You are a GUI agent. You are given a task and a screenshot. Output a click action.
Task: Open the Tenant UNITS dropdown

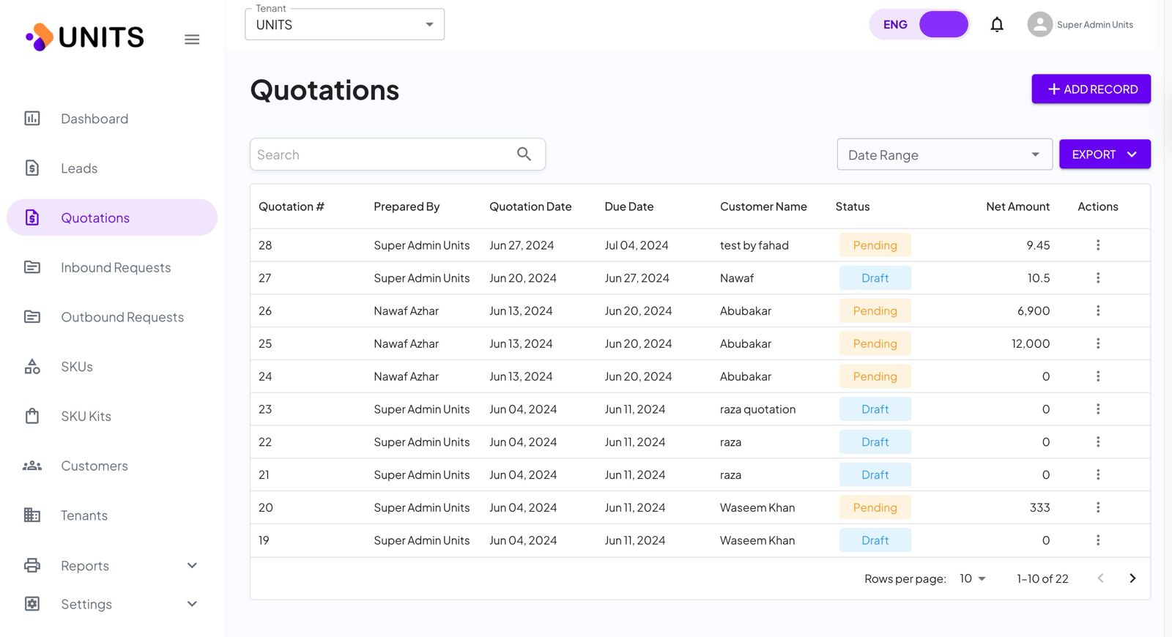pos(344,24)
